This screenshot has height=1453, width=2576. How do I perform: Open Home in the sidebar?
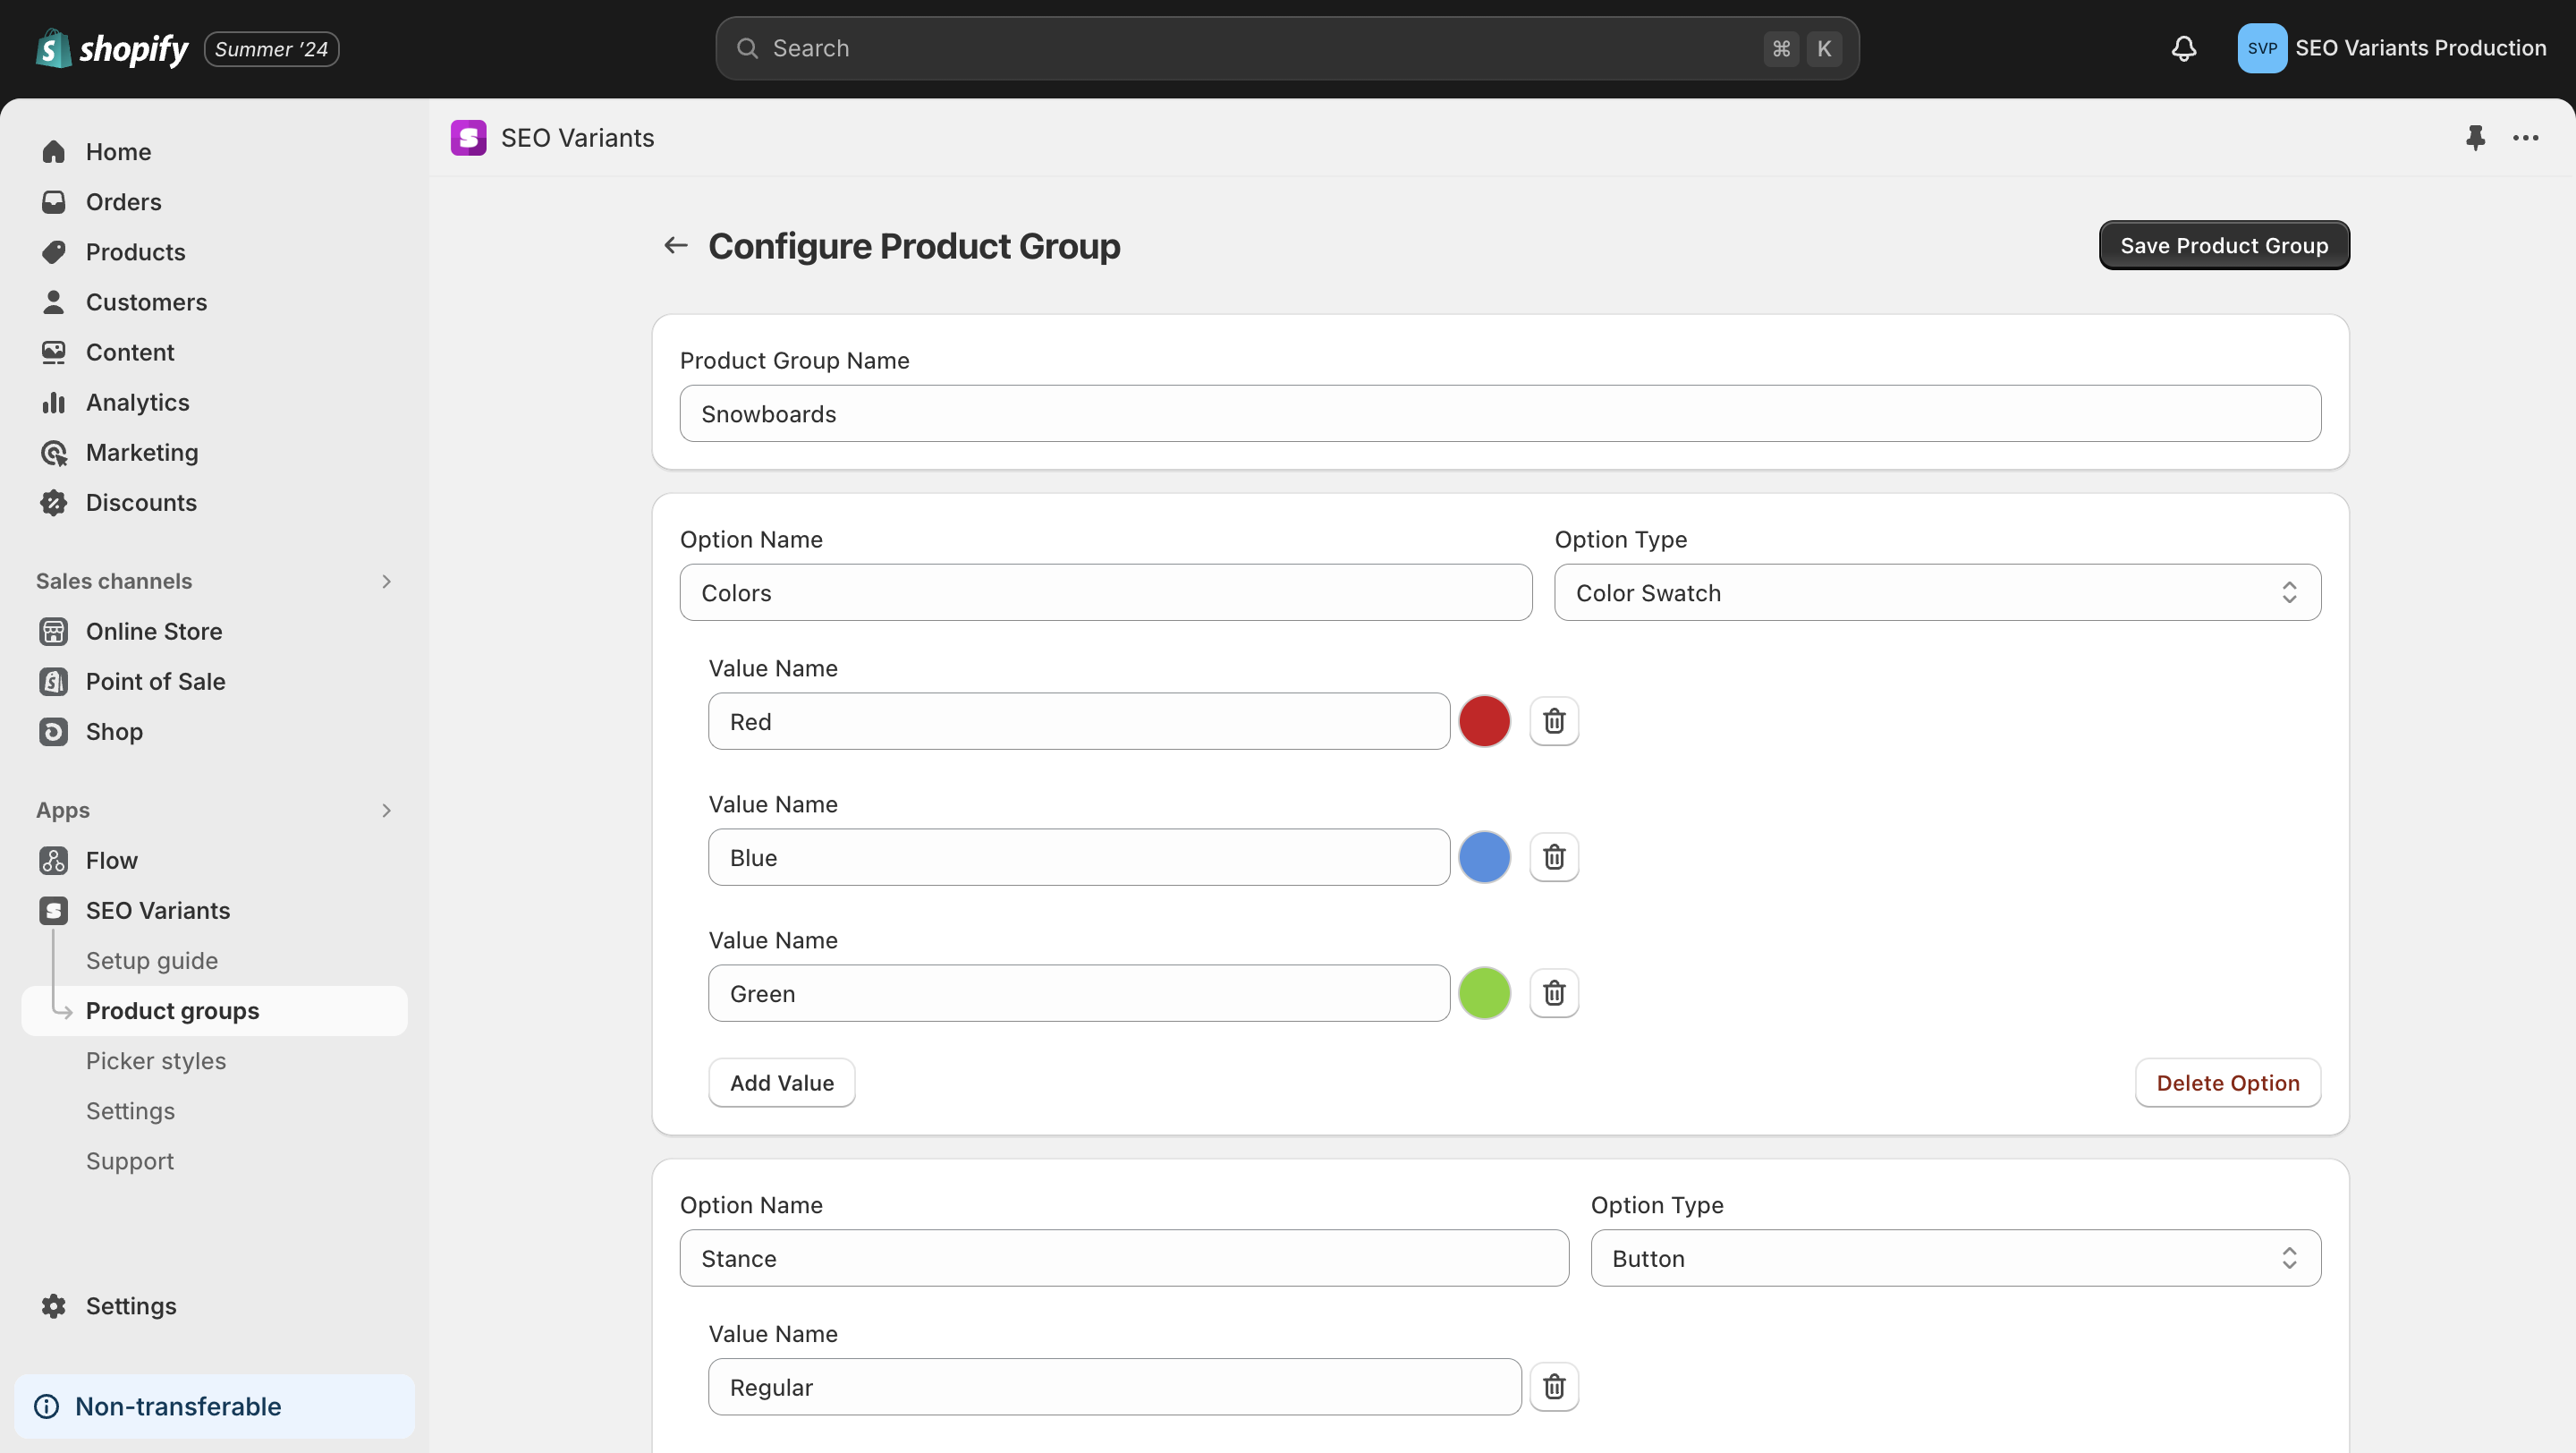point(214,151)
